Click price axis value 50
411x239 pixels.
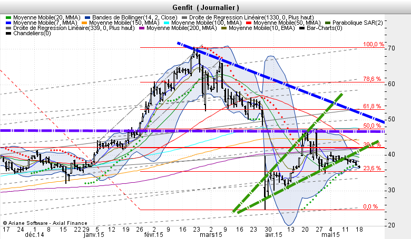(392, 119)
